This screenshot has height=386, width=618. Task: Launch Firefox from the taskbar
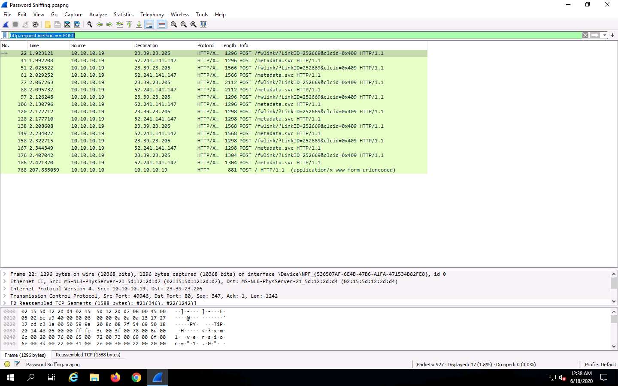pyautogui.click(x=115, y=377)
